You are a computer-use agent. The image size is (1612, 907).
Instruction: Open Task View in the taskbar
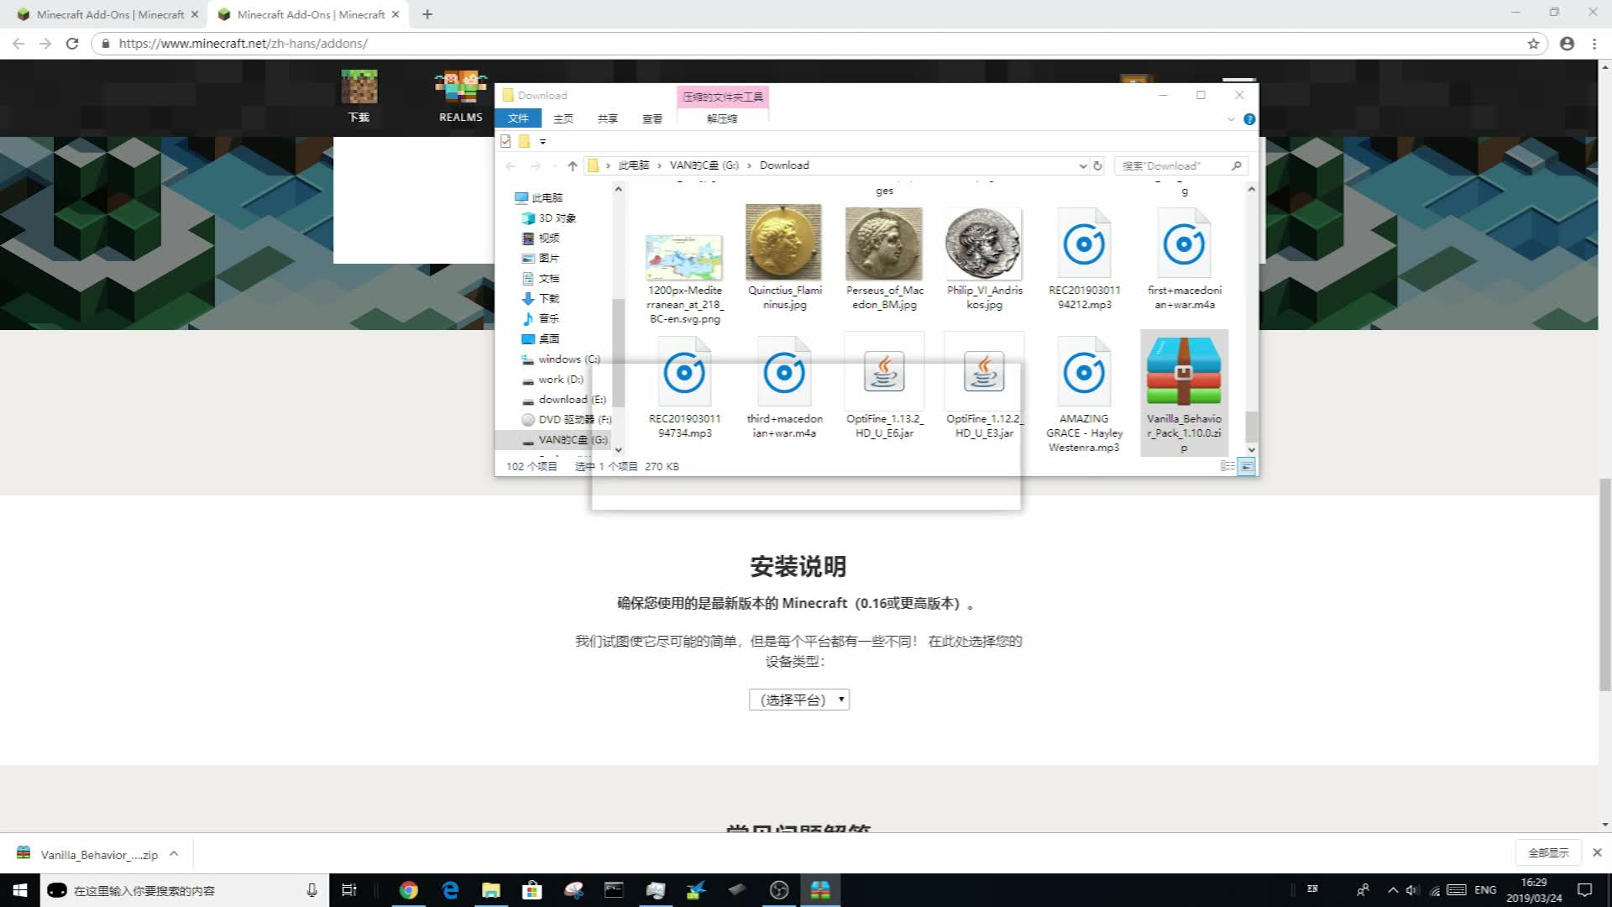tap(350, 889)
